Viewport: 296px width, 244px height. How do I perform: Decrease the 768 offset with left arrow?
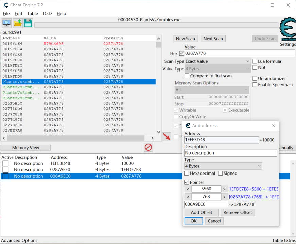[188, 197]
